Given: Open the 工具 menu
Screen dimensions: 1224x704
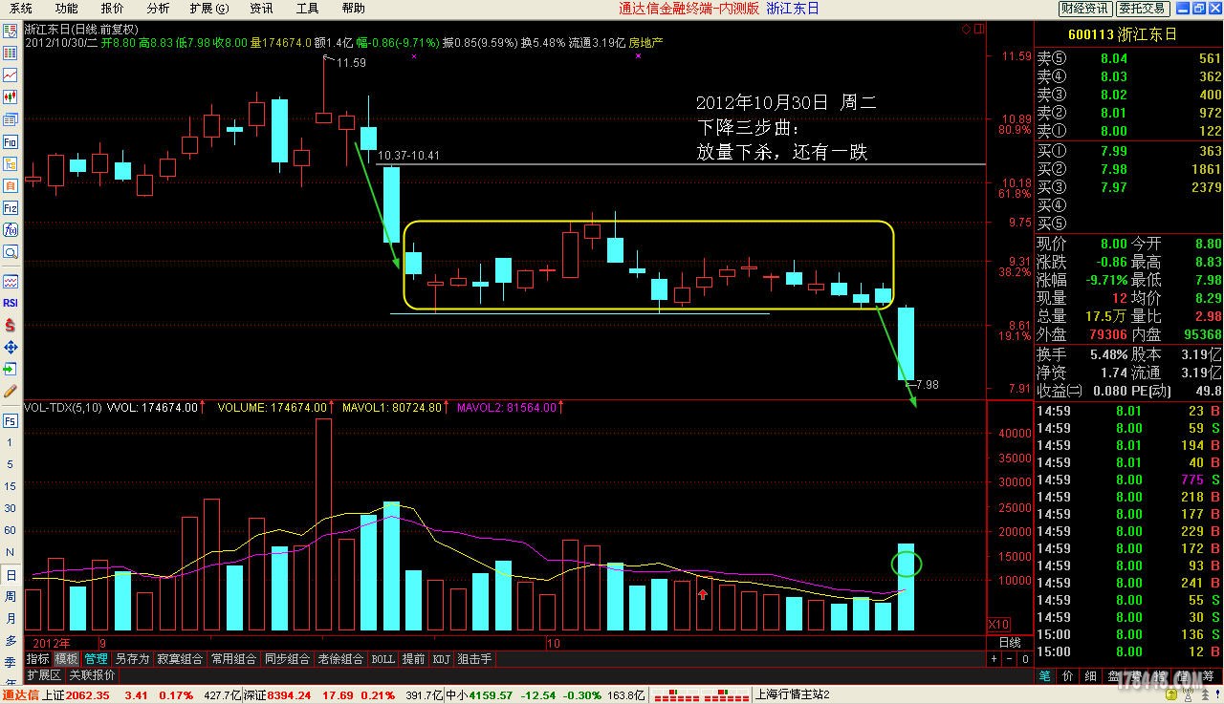Looking at the screenshot, I should (x=307, y=9).
